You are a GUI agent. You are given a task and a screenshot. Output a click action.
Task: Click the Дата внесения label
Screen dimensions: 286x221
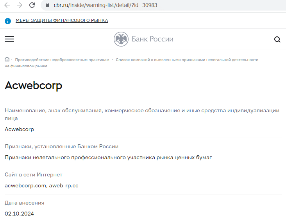(25, 203)
